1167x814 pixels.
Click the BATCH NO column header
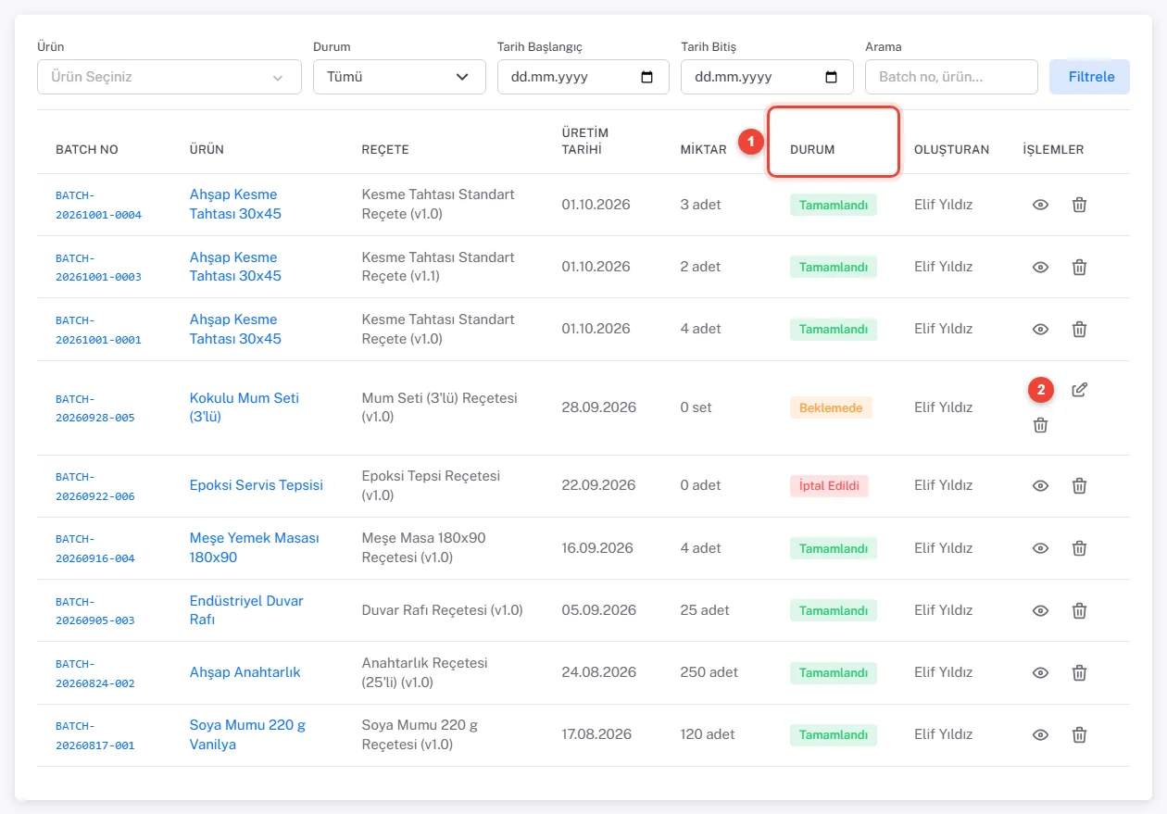87,150
